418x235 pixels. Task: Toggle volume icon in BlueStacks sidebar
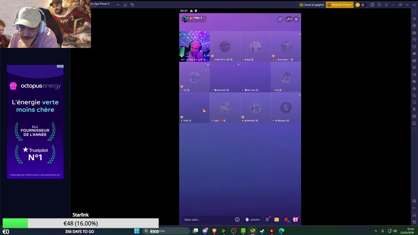click(x=414, y=19)
